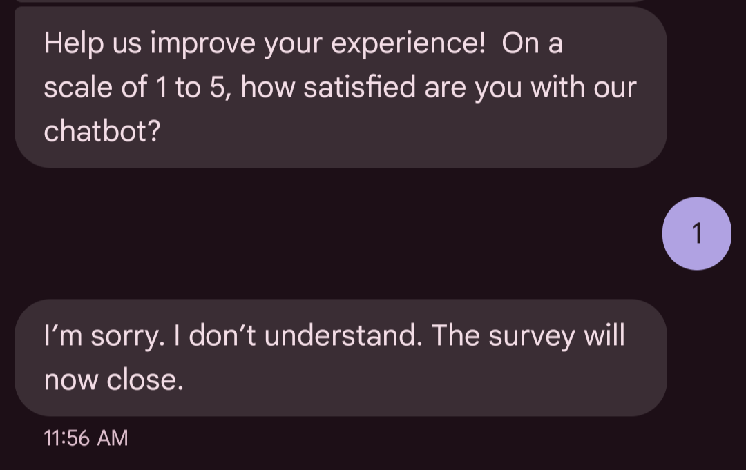Tap the "scale of" words in question
This screenshot has width=746, height=470.
(95, 88)
